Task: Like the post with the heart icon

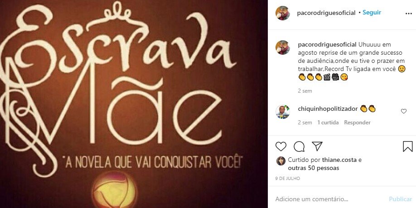Action: pos(281,147)
